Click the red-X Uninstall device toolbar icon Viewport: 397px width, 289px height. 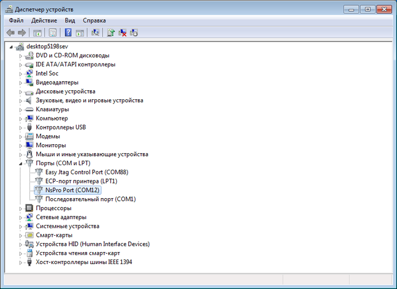[122, 33]
